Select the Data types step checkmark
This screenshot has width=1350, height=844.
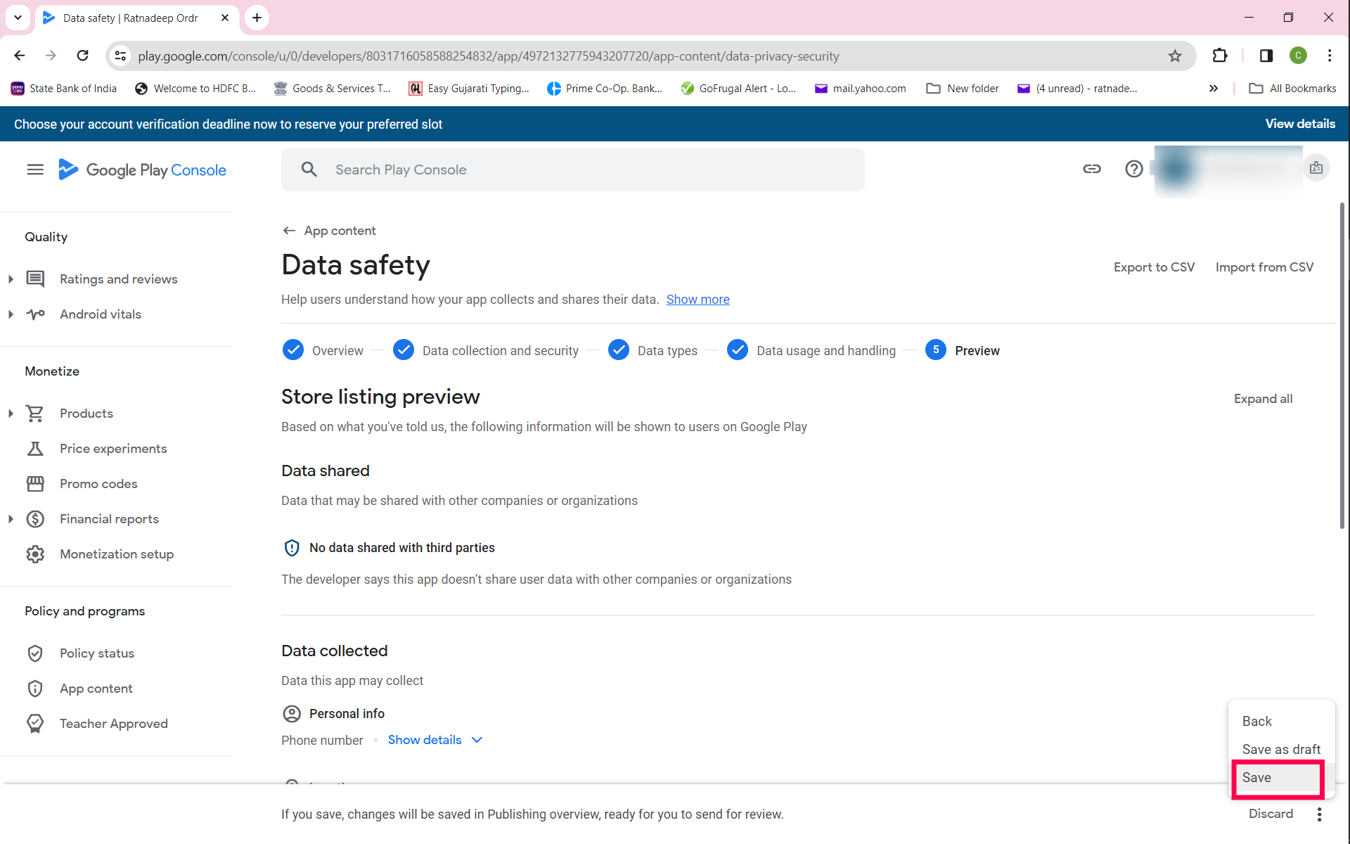[619, 350]
